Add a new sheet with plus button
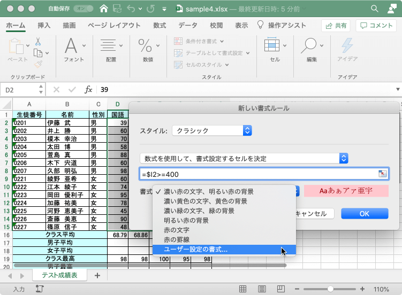Viewport: 402px width, 295px height. point(97,276)
